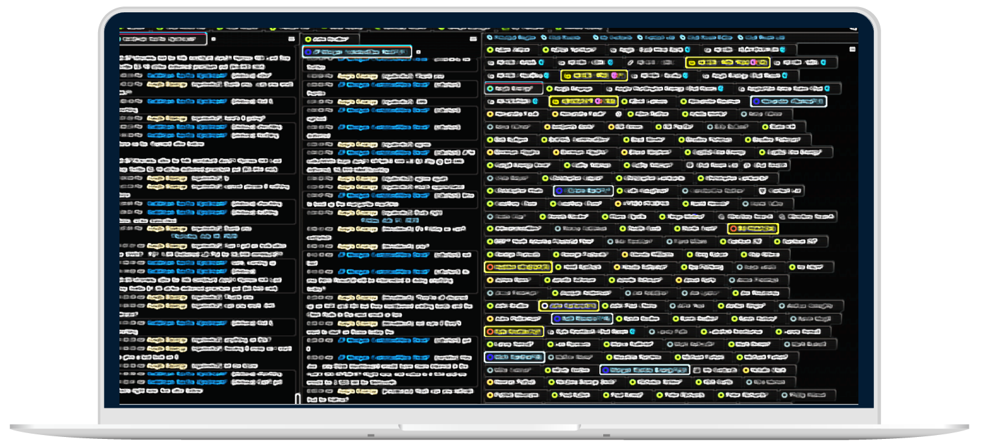985x448 pixels.
Task: Open the widest white-bordered blue tab in contacts
Action: 644,370
